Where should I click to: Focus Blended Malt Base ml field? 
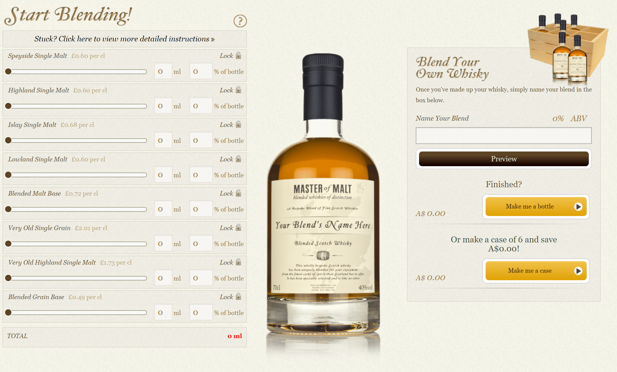click(163, 209)
